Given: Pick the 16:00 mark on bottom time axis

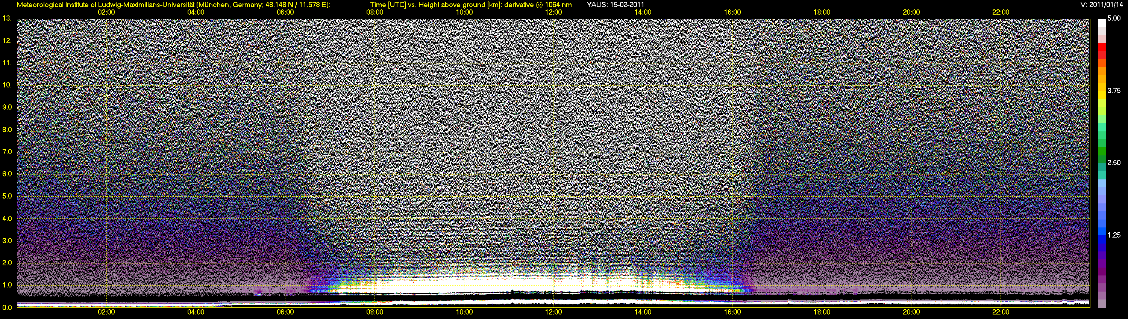Looking at the screenshot, I should (x=732, y=313).
